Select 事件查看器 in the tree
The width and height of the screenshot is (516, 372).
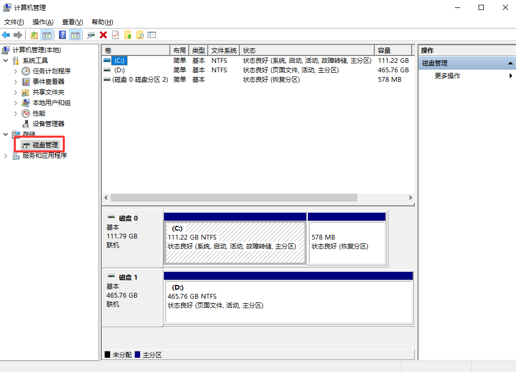pos(48,82)
